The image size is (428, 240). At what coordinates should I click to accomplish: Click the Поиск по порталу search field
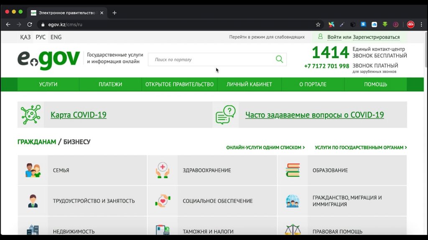click(211, 60)
